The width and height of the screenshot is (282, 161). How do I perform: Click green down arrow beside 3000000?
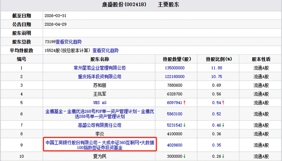(185, 156)
